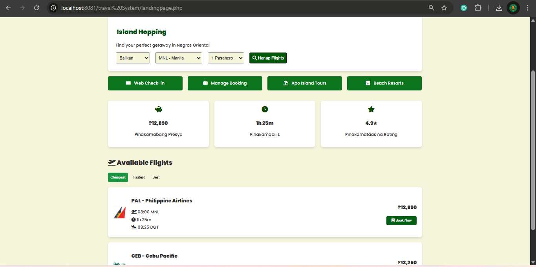This screenshot has width=536, height=267.
Task: Switch to the Best sort tab
Action: point(156,177)
